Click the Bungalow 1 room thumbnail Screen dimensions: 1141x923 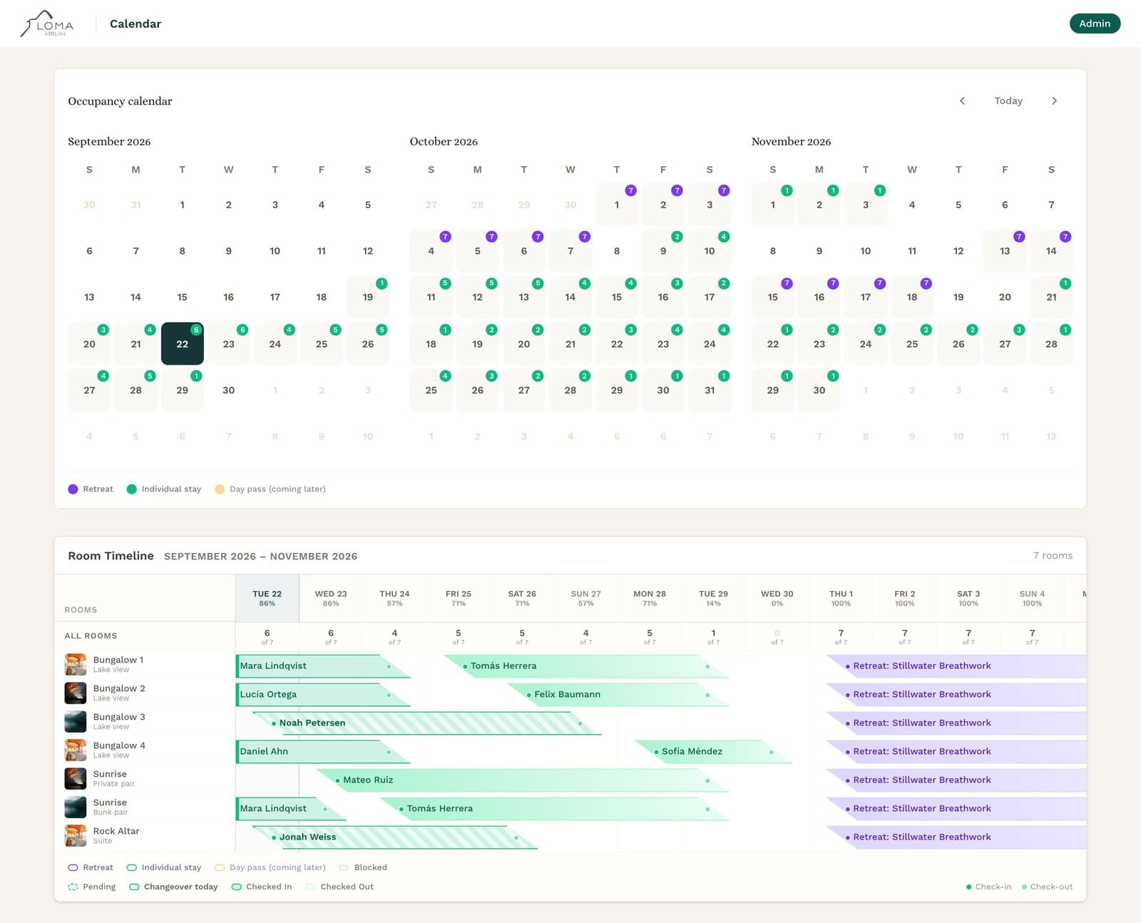point(76,664)
